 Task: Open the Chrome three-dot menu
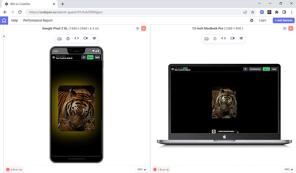292,12
